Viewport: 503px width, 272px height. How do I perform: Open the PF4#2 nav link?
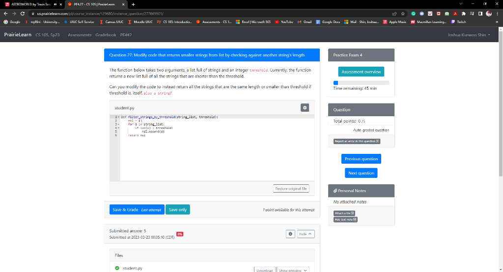click(126, 35)
